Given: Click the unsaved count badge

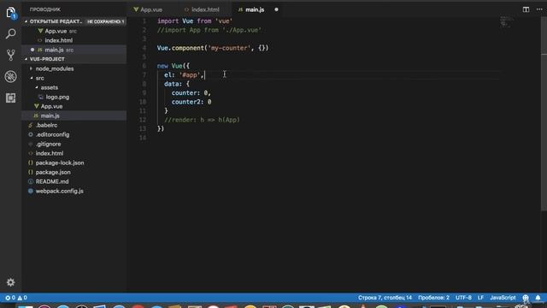Looking at the screenshot, I should point(105,21).
